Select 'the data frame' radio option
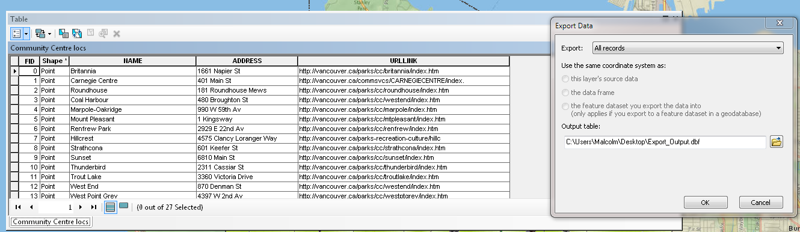The height and width of the screenshot is (232, 800). point(591,93)
